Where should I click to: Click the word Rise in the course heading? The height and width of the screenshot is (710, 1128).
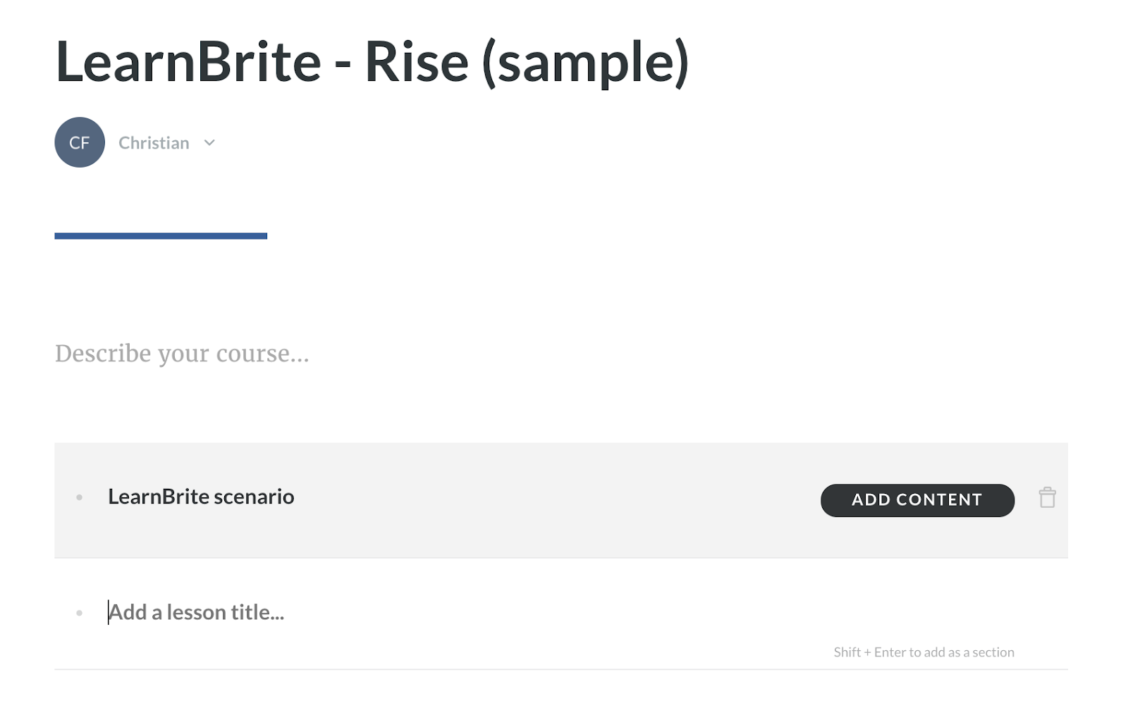click(x=416, y=62)
